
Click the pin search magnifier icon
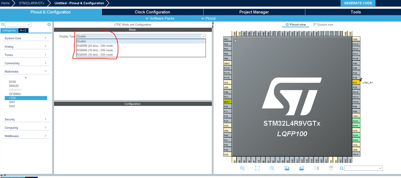pyautogui.click(x=342, y=168)
